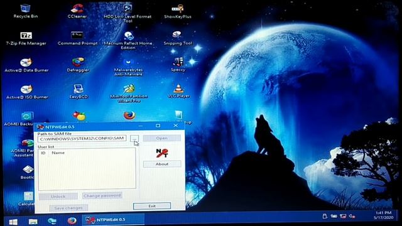402x226 pixels.
Task: Launch MiniTool Partition Wizard Pro
Action: [x=129, y=94]
